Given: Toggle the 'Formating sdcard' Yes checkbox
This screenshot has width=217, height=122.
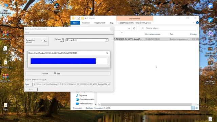Looking at the screenshot, I should 42,41.
